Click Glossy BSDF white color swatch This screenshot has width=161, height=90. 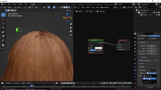point(98,48)
